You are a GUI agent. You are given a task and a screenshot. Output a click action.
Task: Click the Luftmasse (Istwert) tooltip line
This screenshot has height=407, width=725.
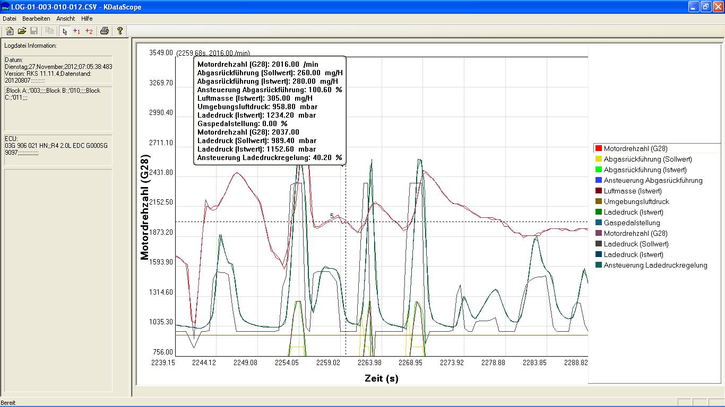click(255, 98)
